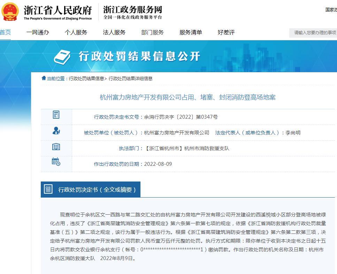The height and width of the screenshot is (274, 337).
Task: Click the 作出行政处罚的日期 label
Action: (x=116, y=164)
